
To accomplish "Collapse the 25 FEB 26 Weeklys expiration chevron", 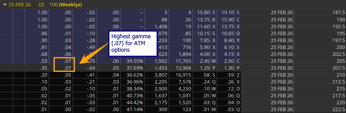I will (5, 5).
